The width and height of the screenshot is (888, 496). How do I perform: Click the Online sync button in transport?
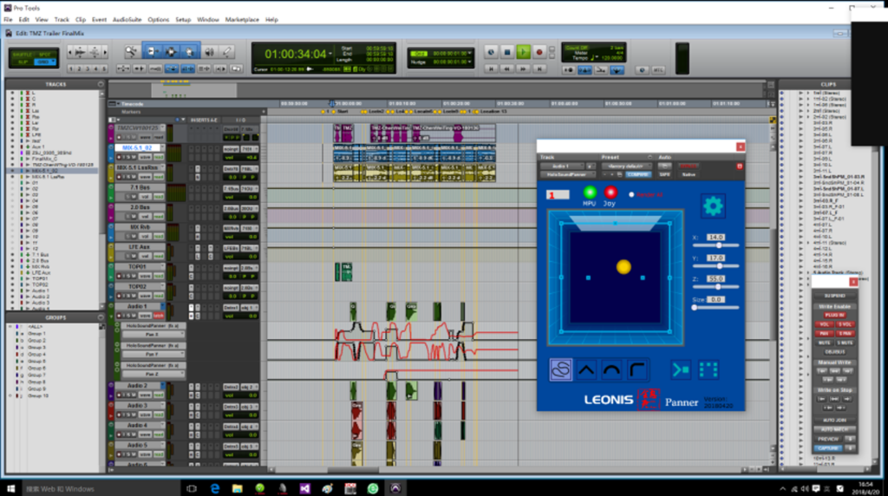(x=491, y=52)
